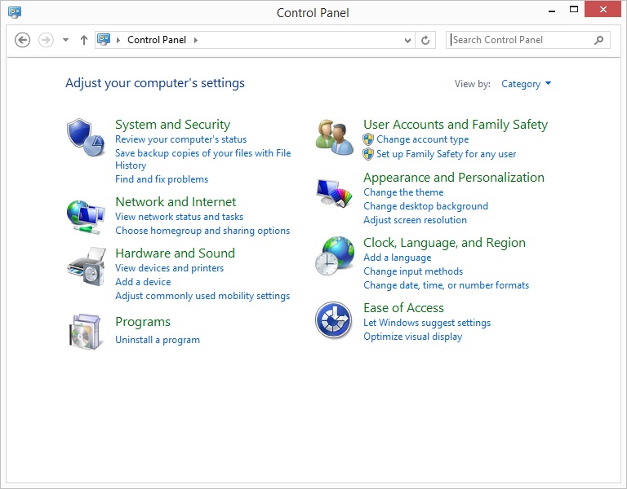Screen dimensions: 627x489
Task: Click Let Windows suggest settings
Action: 427,323
